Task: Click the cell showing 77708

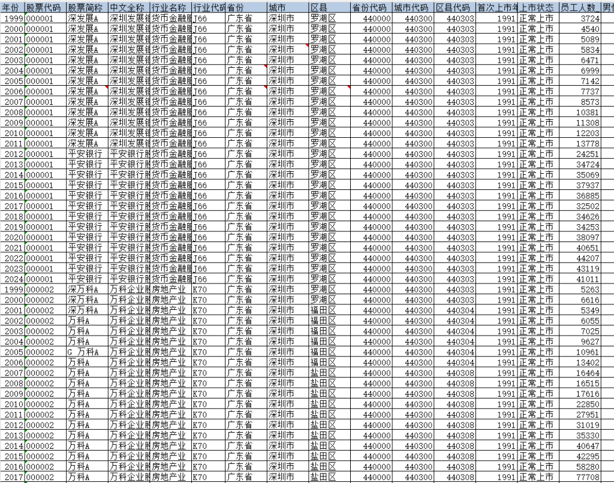Action: click(579, 477)
